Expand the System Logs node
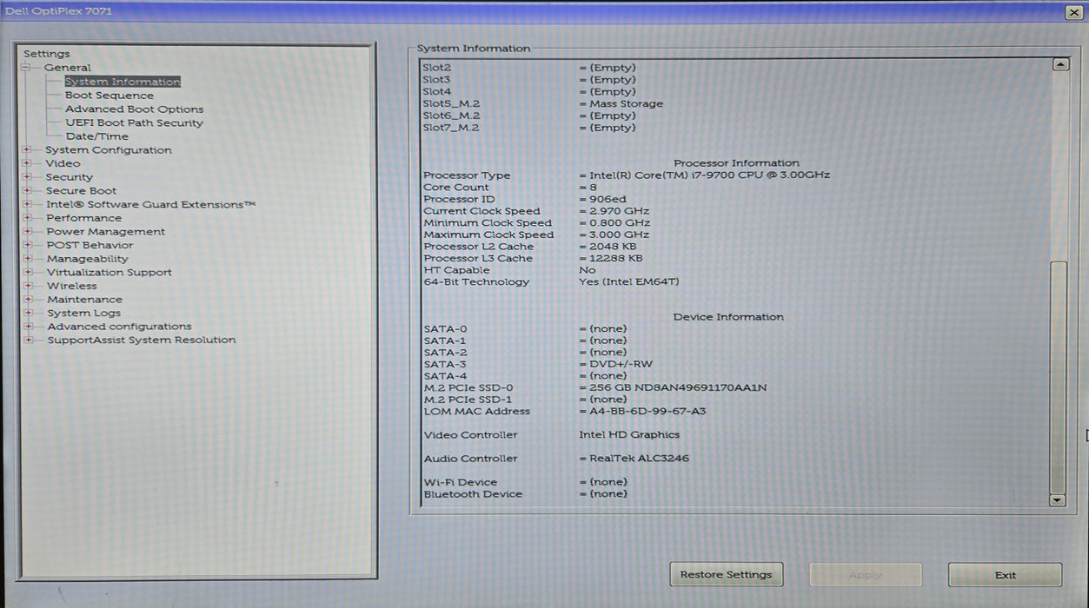Image resolution: width=1089 pixels, height=608 pixels. (28, 313)
